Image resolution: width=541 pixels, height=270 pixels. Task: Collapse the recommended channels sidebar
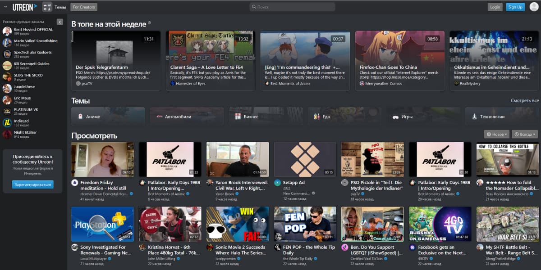60,22
